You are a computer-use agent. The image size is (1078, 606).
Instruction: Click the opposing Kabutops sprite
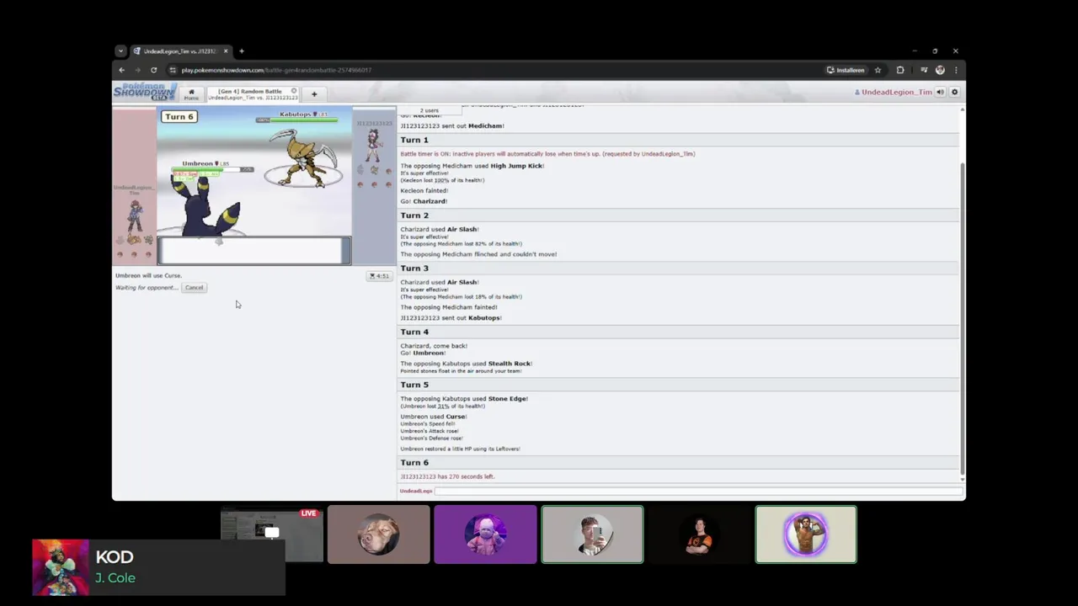point(305,157)
